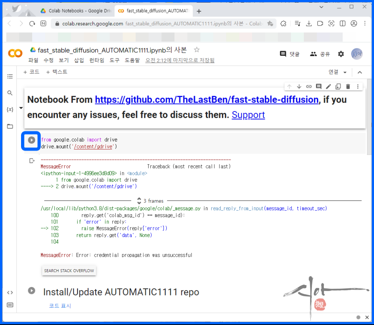Open the Colab user account avatar
374x325 pixels.
[357, 54]
